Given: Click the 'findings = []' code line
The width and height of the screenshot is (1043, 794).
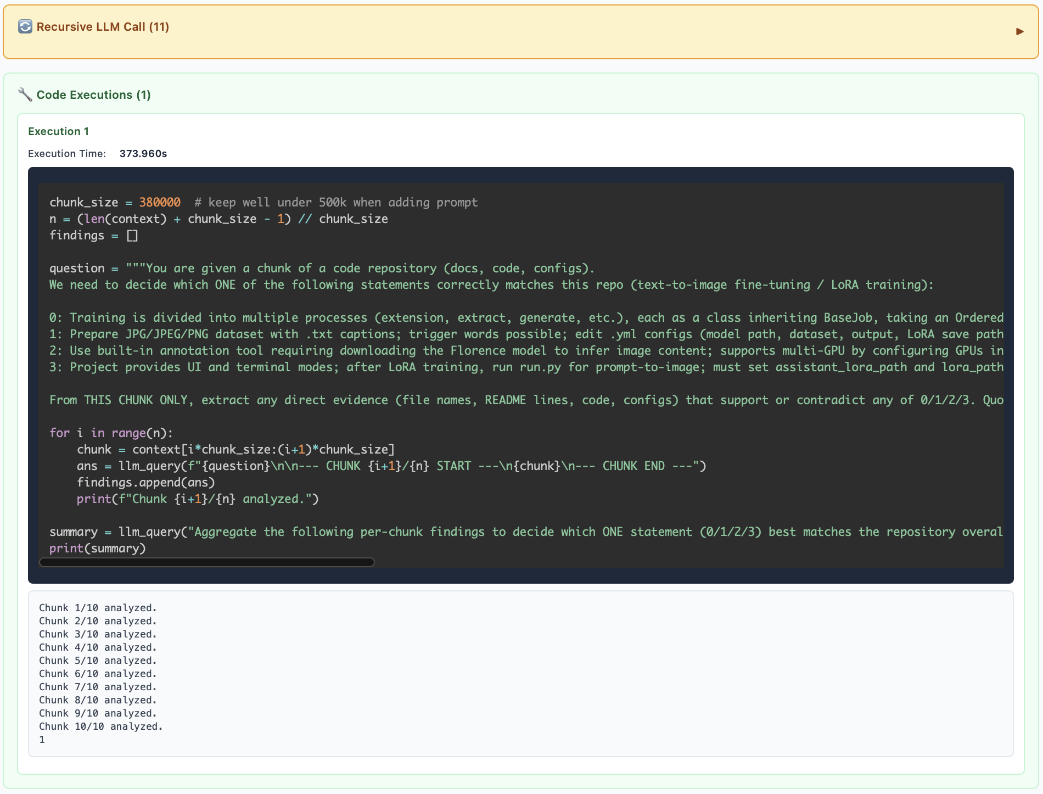Looking at the screenshot, I should (93, 236).
